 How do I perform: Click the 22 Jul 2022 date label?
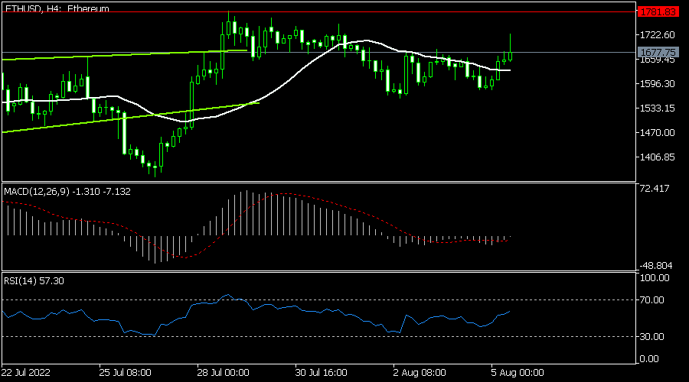(26, 373)
